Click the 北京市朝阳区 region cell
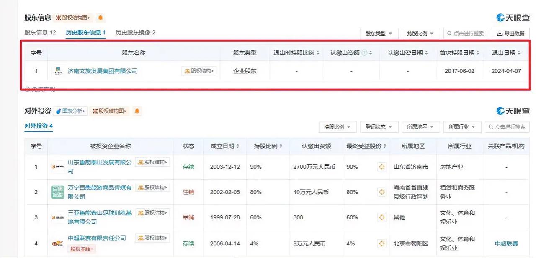The image size is (536, 258). (x=411, y=243)
